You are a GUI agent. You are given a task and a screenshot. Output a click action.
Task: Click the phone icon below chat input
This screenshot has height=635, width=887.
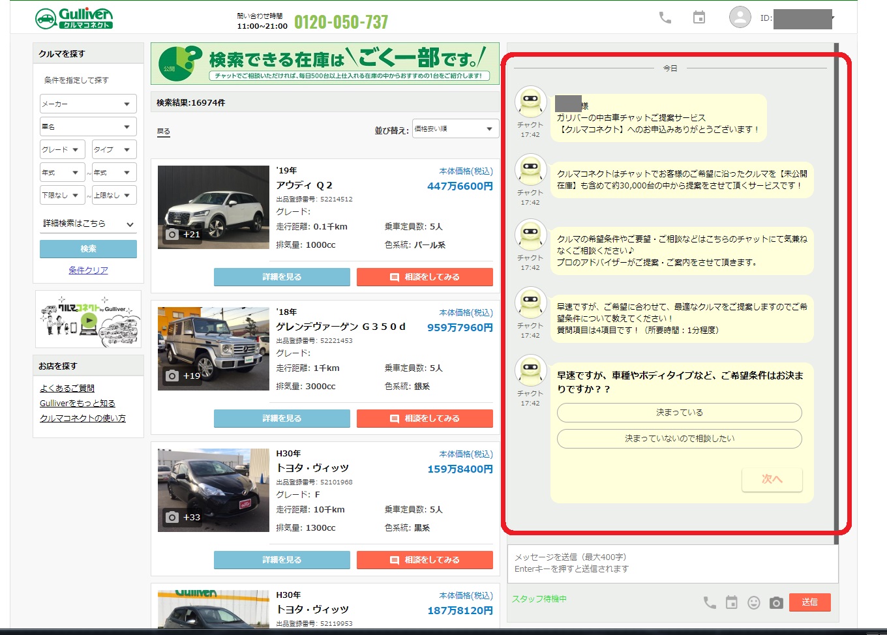coord(710,603)
